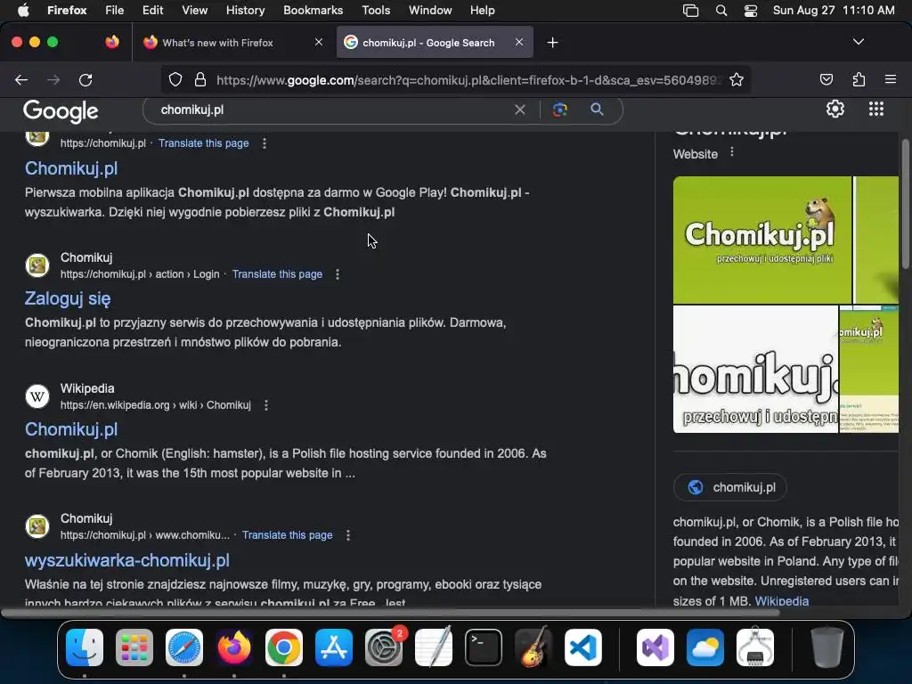The image size is (912, 684).
Task: Open more options for Zaloguj się result
Action: [x=338, y=274]
